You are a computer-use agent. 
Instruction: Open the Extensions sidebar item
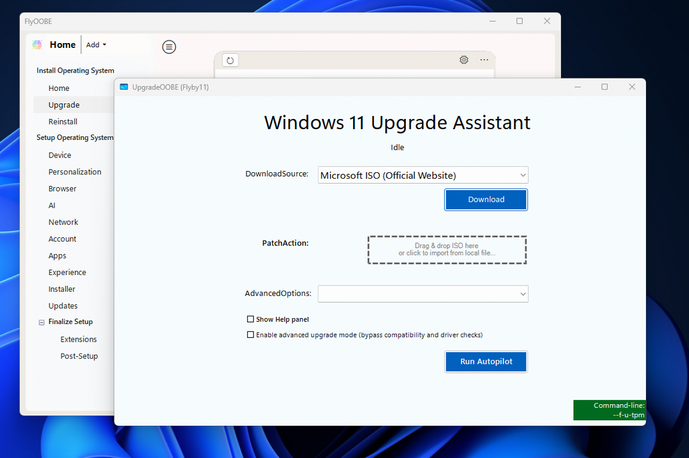click(x=79, y=339)
